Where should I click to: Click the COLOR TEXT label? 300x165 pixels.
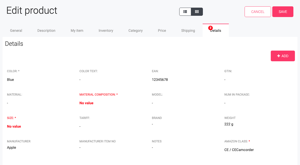click(x=88, y=71)
